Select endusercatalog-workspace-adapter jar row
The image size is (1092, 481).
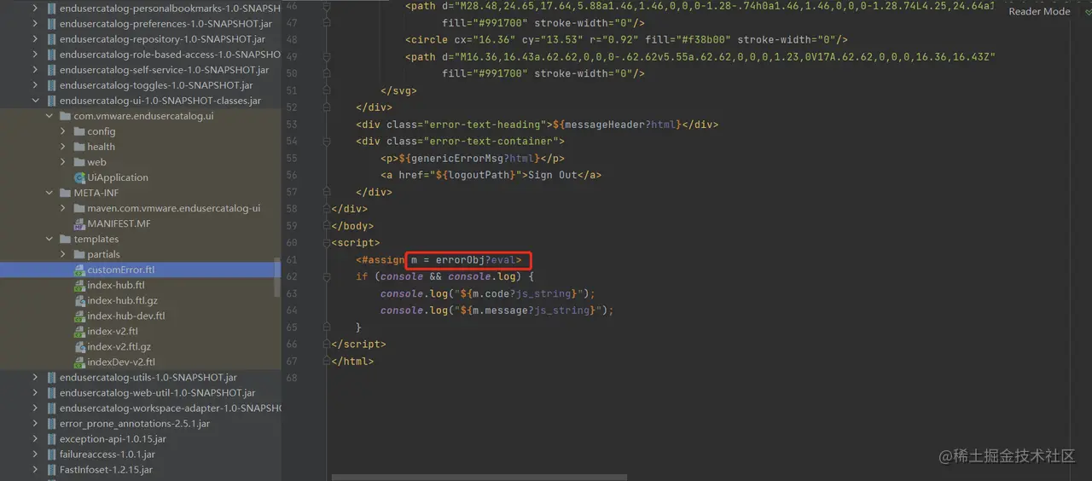pyautogui.click(x=141, y=408)
